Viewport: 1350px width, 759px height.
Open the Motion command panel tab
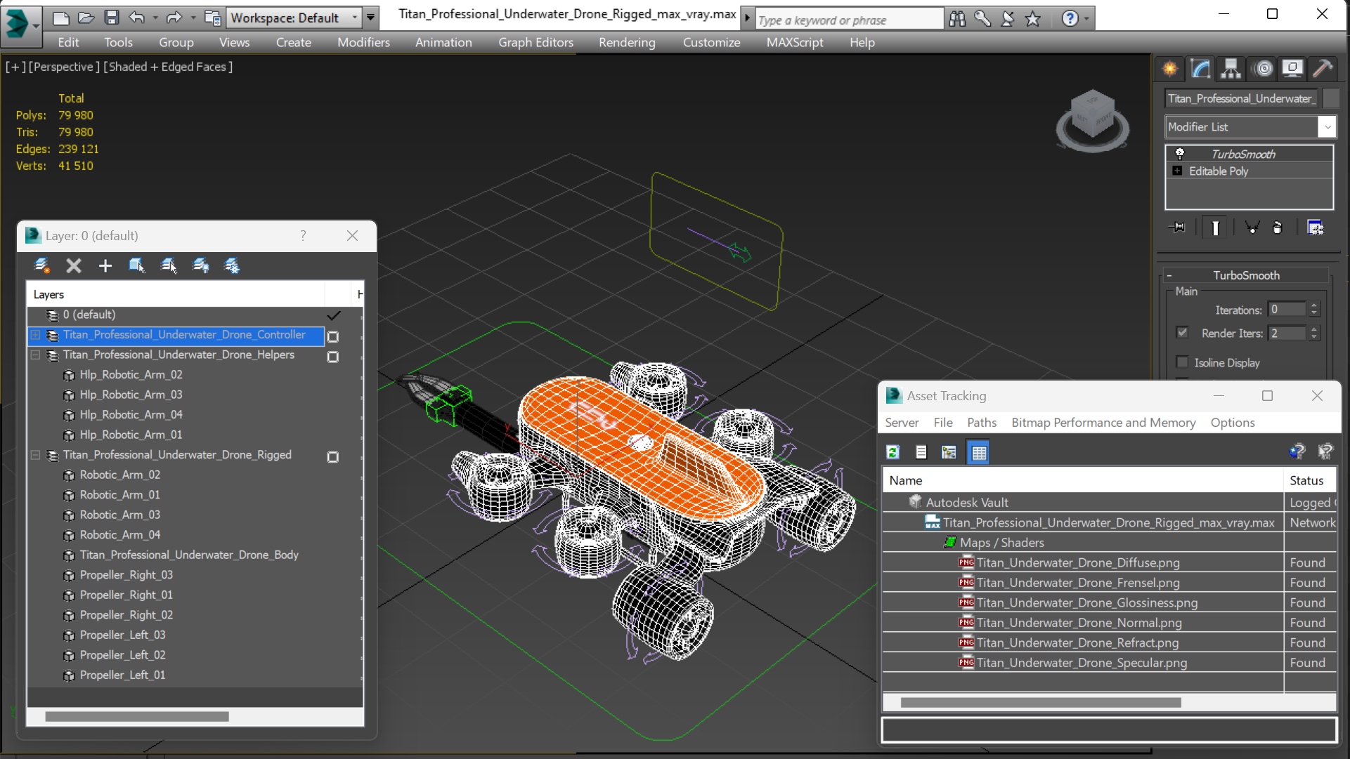1263,69
